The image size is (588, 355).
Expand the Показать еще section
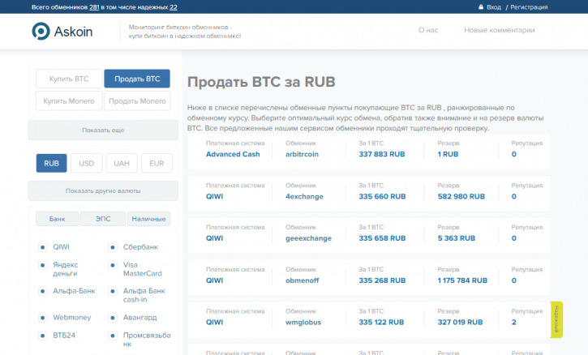coord(103,130)
